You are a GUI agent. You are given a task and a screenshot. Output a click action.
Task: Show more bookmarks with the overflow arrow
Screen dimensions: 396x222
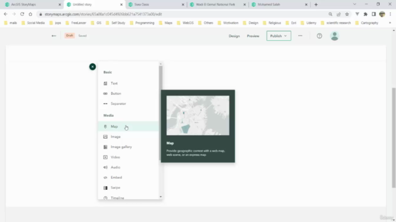[x=390, y=23]
